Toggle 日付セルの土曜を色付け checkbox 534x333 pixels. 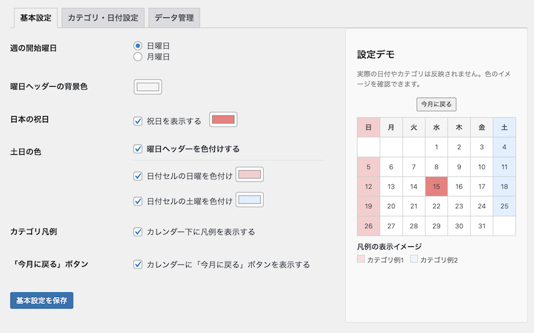(138, 201)
